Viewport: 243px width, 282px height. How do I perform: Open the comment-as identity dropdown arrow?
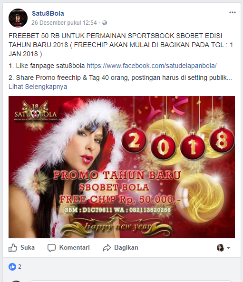point(228,248)
